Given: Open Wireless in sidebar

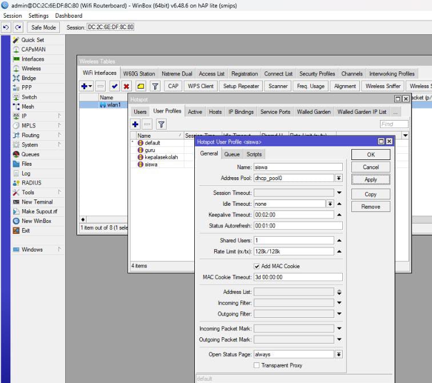Looking at the screenshot, I should point(31,69).
